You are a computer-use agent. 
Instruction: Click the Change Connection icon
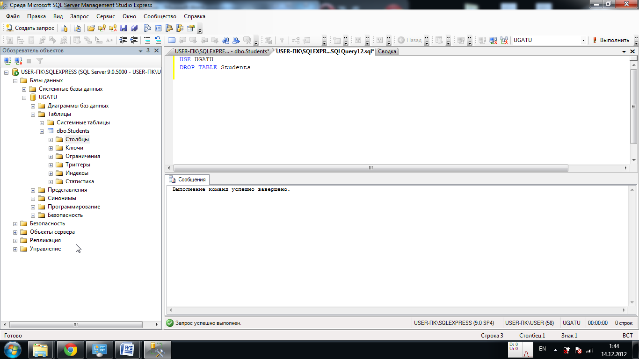tap(504, 40)
